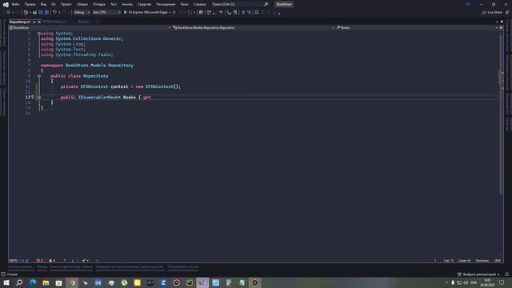Click the red errors indicator in editor footer

(x=39, y=261)
